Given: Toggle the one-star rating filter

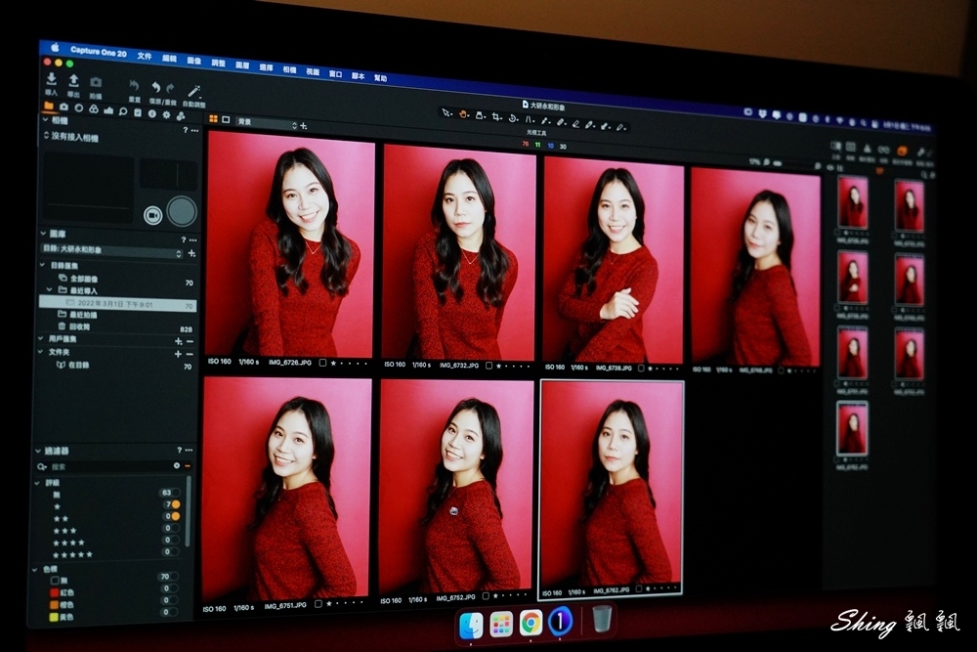Looking at the screenshot, I should (176, 504).
